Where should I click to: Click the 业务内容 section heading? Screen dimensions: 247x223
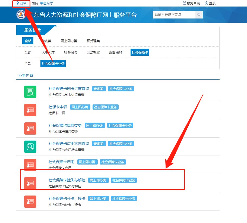click(x=26, y=75)
